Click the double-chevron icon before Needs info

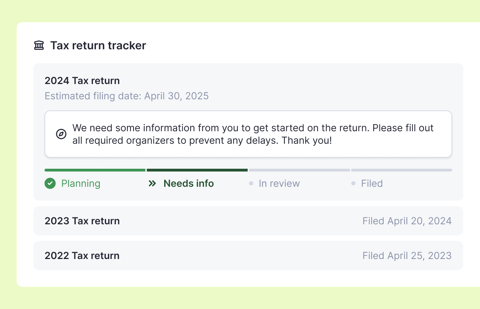[x=152, y=183]
